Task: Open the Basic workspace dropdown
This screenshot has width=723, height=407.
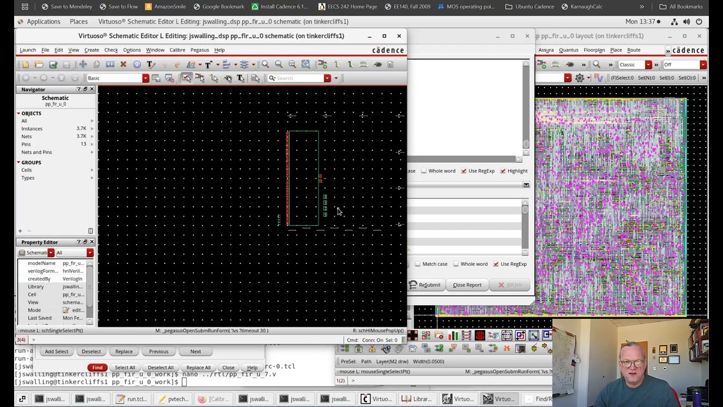Action: coord(146,78)
